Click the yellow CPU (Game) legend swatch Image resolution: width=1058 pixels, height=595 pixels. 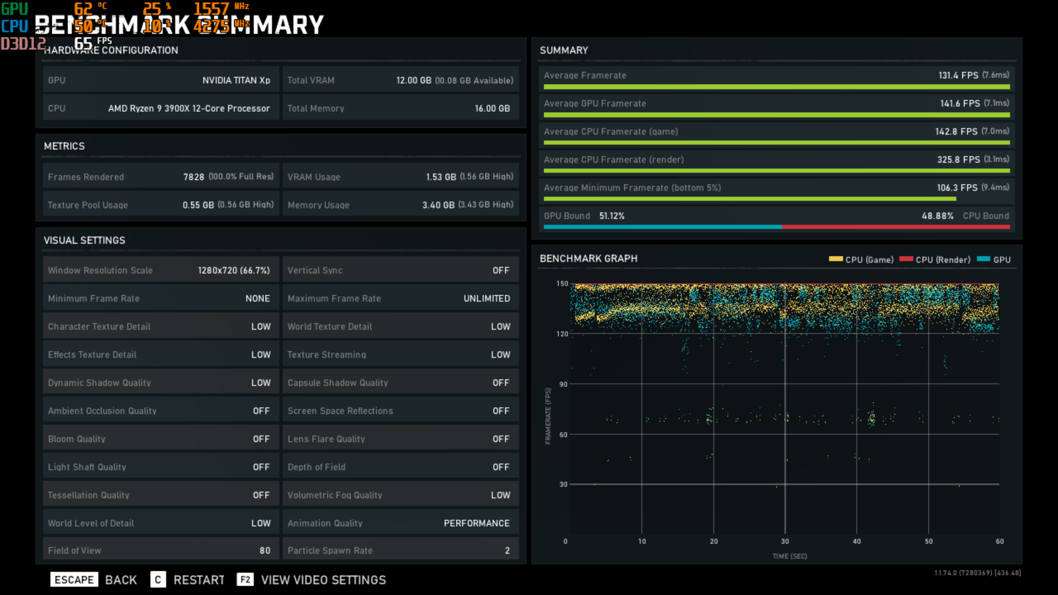coord(835,259)
